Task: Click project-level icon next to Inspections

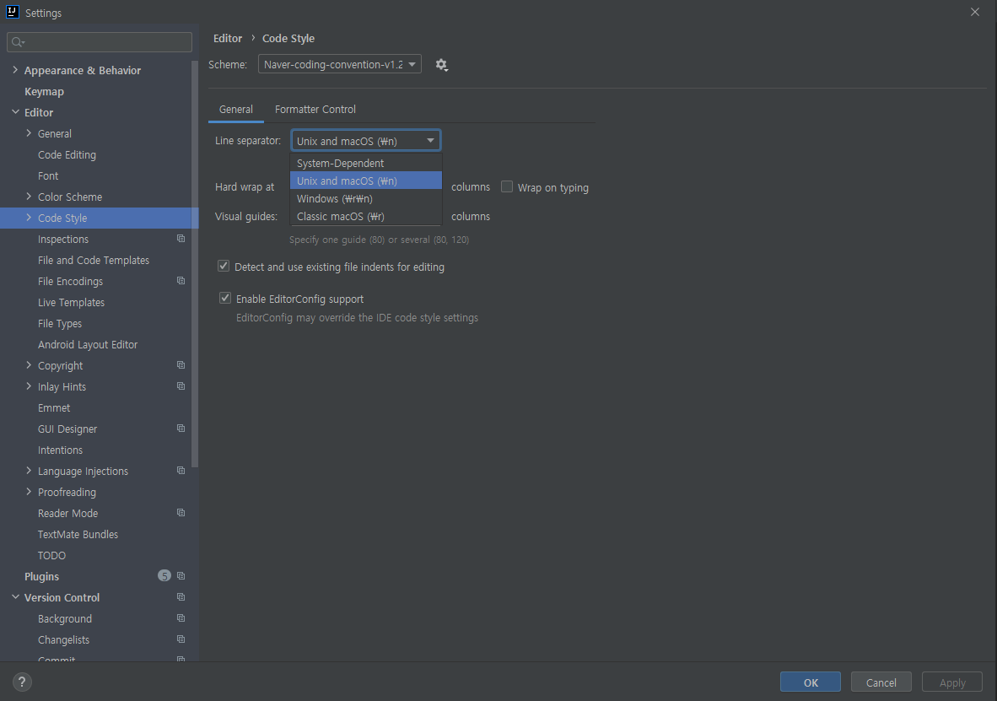Action: click(x=181, y=239)
